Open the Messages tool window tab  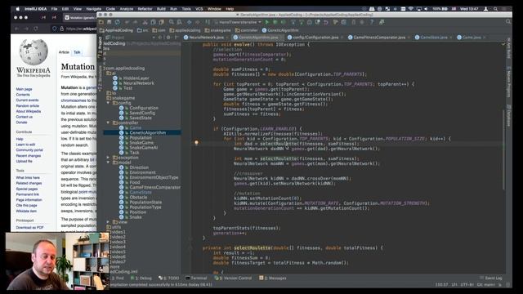click(x=273, y=278)
